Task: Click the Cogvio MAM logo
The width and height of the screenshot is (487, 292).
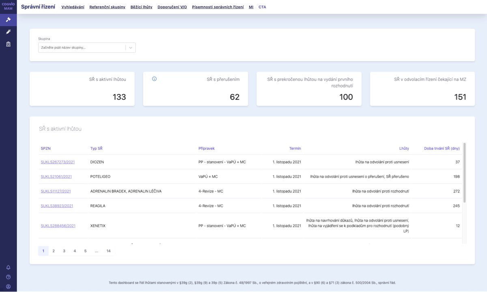Action: (x=8, y=6)
